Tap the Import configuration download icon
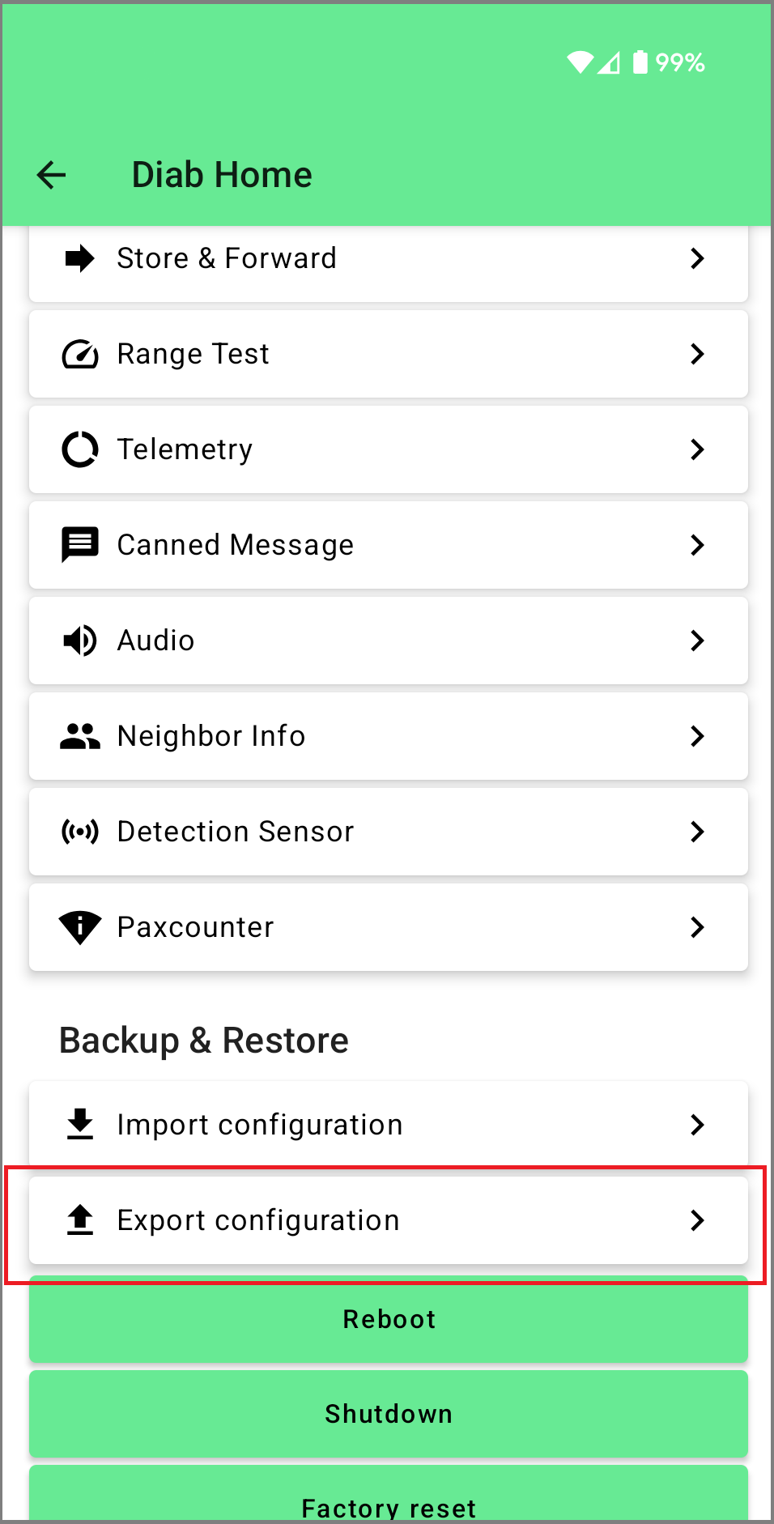Viewport: 774px width, 1524px height. pos(80,1125)
